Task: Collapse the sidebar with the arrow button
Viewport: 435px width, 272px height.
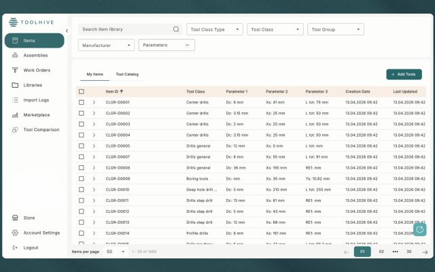Action: [x=67, y=31]
